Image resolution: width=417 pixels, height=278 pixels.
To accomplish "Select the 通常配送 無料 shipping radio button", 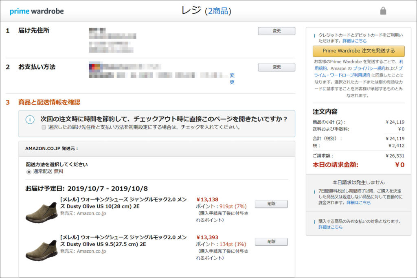I will [x=29, y=172].
